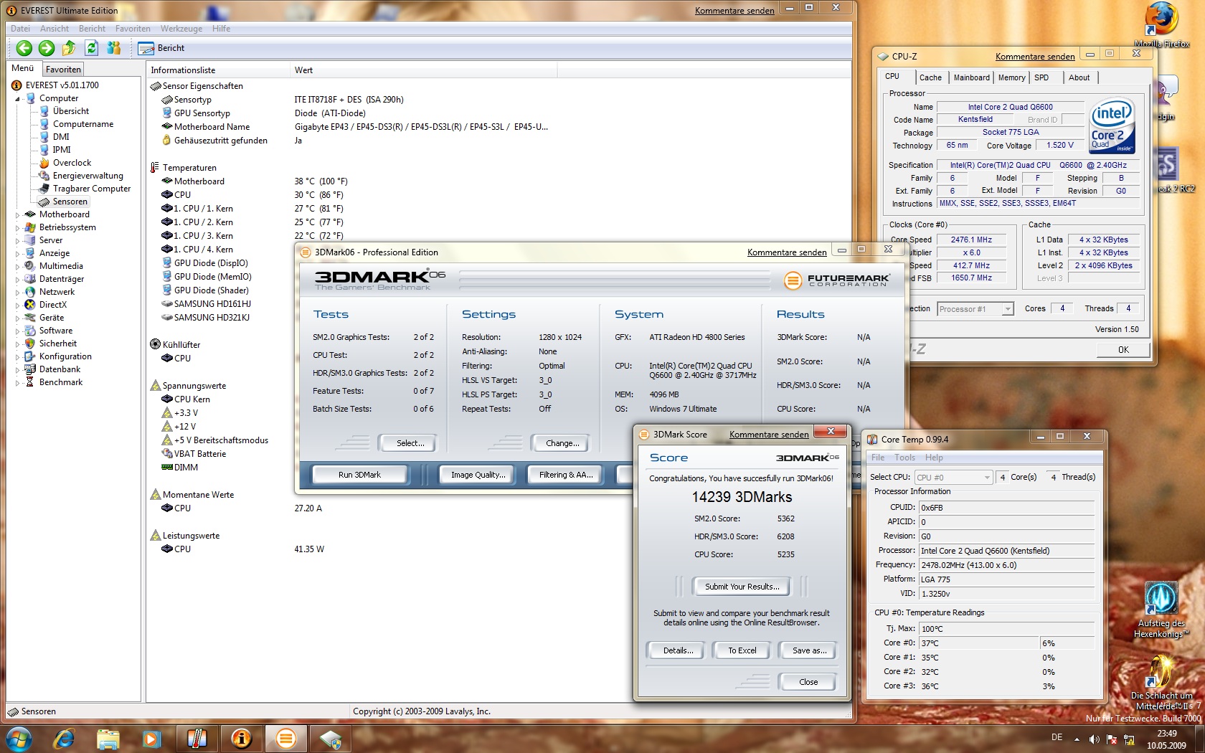The image size is (1205, 753).
Task: Switch to the Mainboard tab in CPU-Z
Action: pyautogui.click(x=971, y=77)
